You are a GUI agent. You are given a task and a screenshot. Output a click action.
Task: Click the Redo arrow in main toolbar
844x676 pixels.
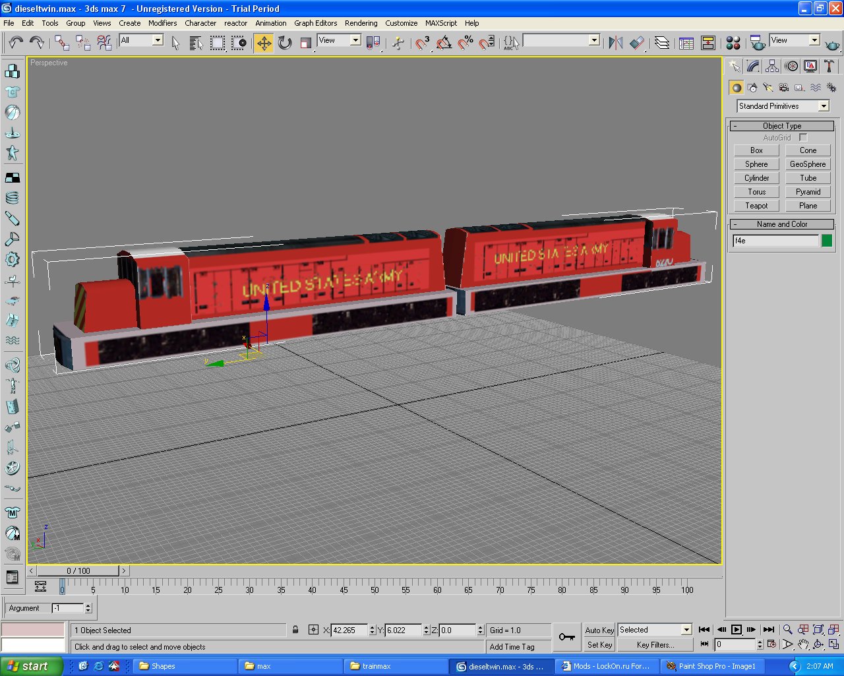click(37, 43)
